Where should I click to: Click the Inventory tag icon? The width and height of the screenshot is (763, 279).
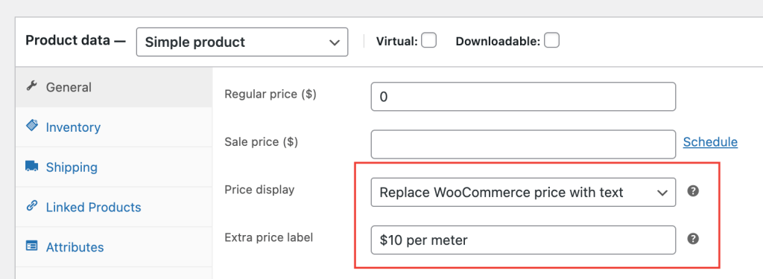[31, 126]
